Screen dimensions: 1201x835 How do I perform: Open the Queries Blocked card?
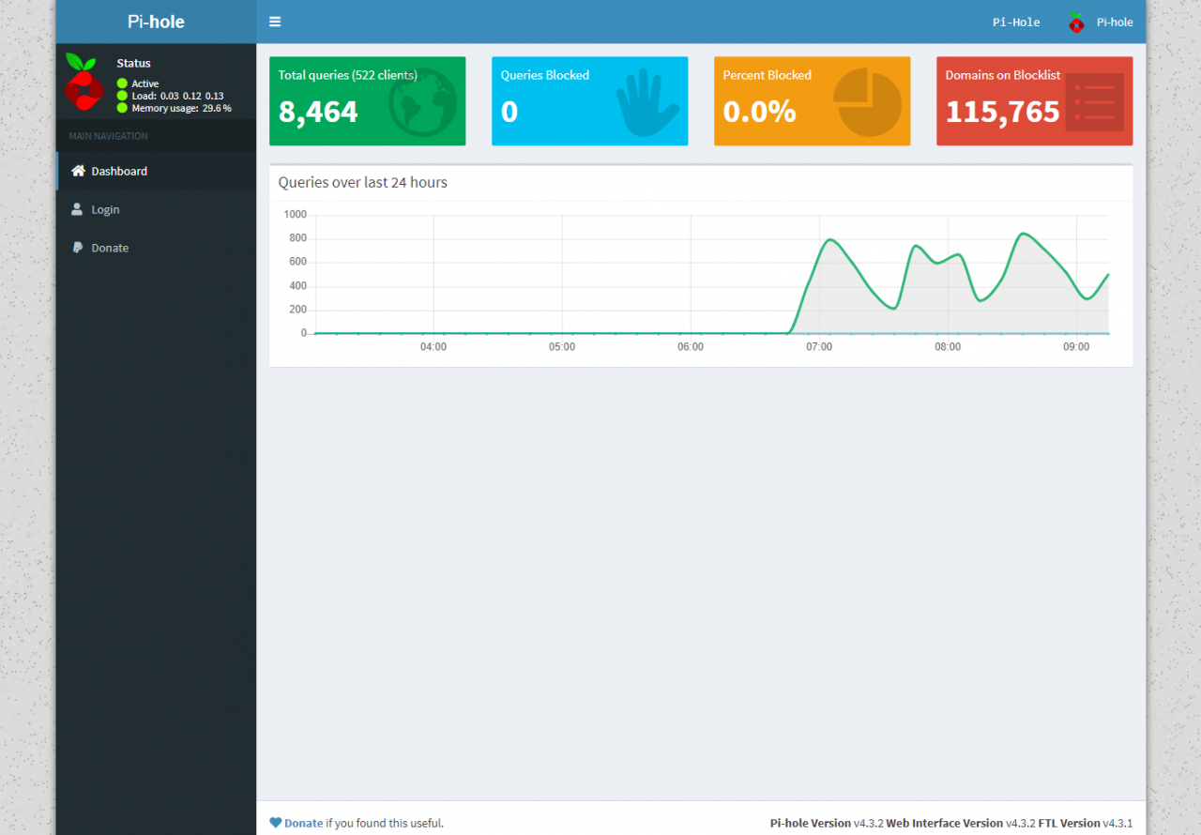(x=589, y=101)
